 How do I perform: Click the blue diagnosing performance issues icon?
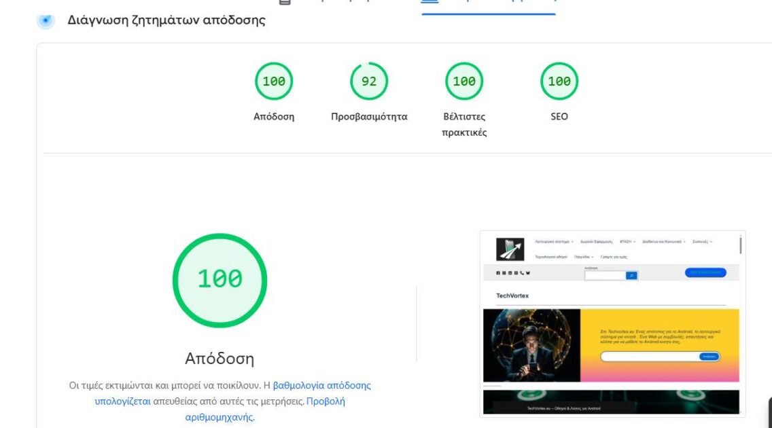coord(46,20)
